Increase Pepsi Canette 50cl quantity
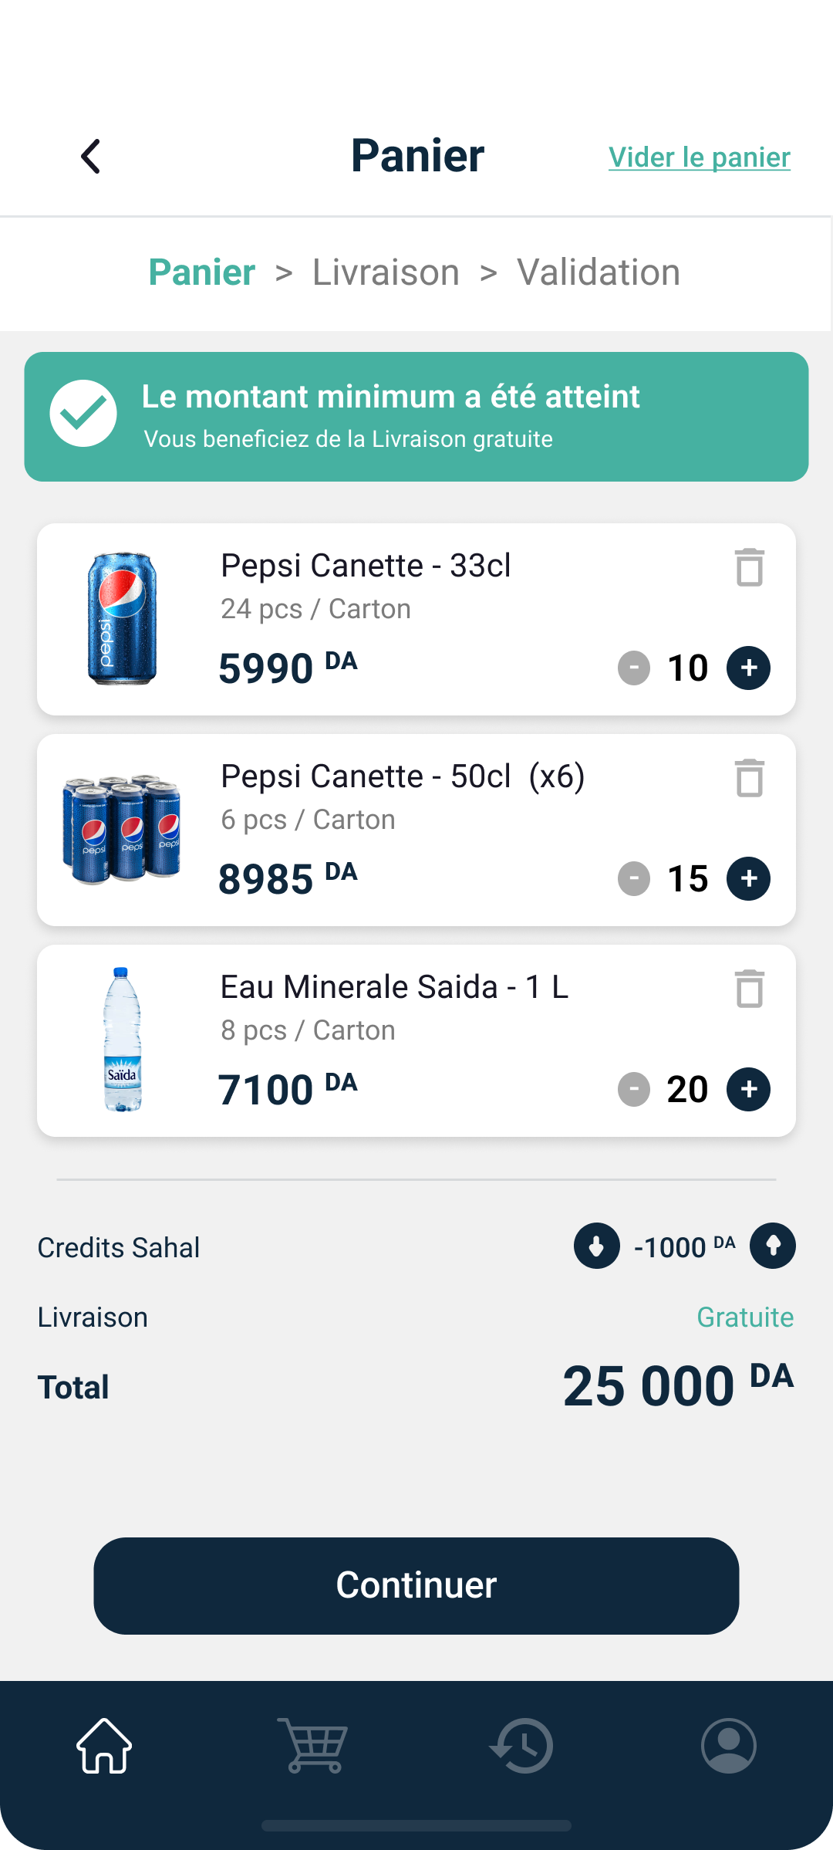The width and height of the screenshot is (833, 1850). (748, 878)
